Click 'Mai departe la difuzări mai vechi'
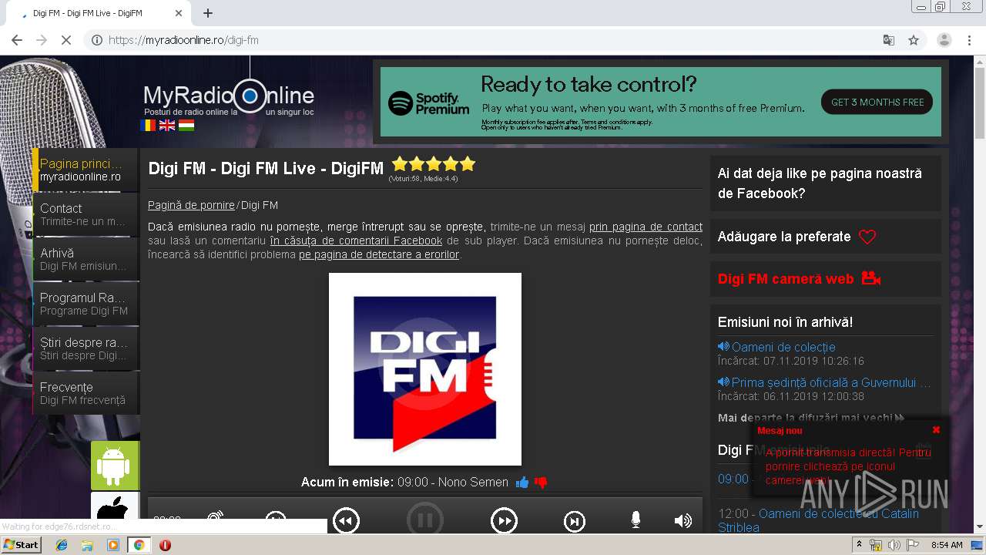 811,418
